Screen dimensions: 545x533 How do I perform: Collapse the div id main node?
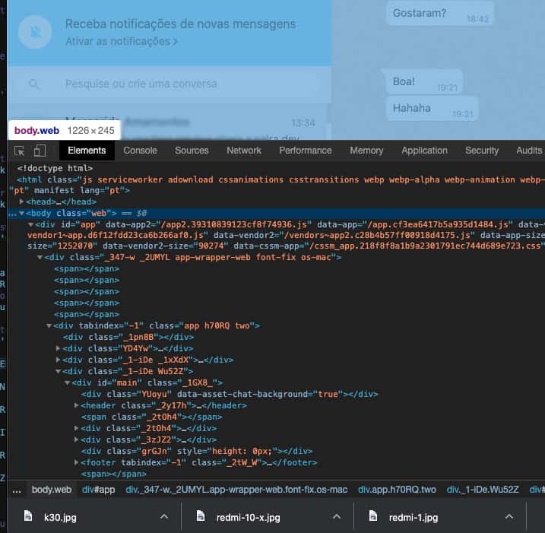point(67,382)
